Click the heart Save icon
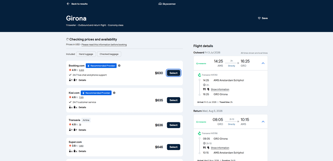Viewport: 333px width, 161px height. (x=259, y=18)
